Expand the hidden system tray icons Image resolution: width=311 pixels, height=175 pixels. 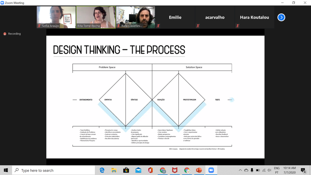click(x=240, y=170)
